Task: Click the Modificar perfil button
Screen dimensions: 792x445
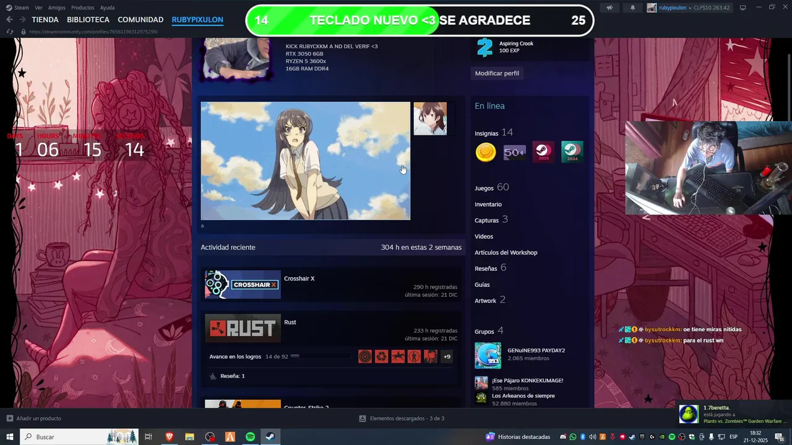Action: 497,73
